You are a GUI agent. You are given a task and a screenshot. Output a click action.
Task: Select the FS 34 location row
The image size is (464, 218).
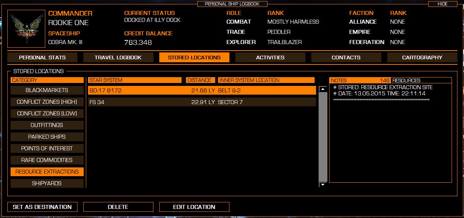202,102
